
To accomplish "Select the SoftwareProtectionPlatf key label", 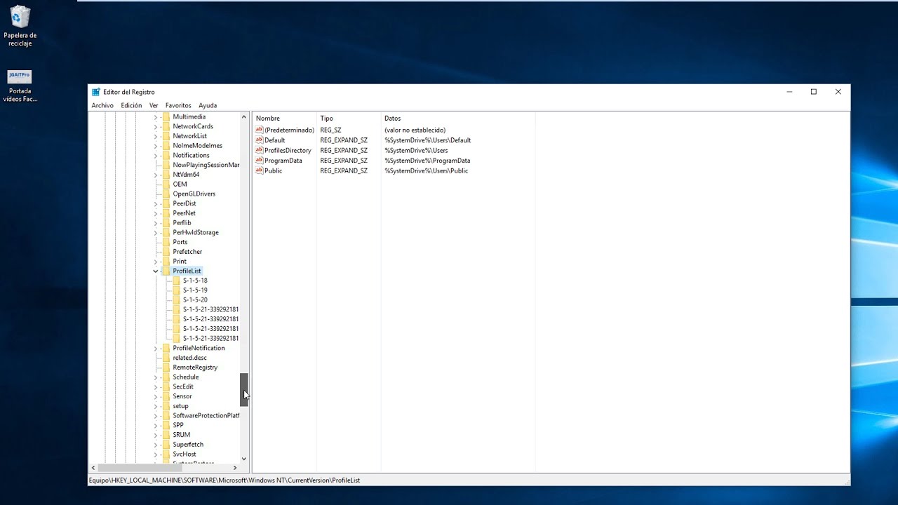I will coord(206,415).
